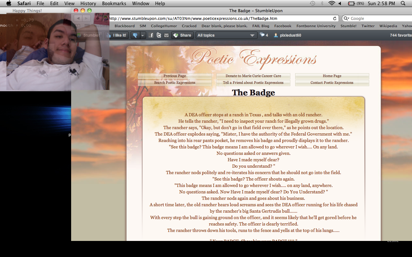Expand the thumbs-down options arrow
Screen dimensions: 412x257
[x=143, y=35]
